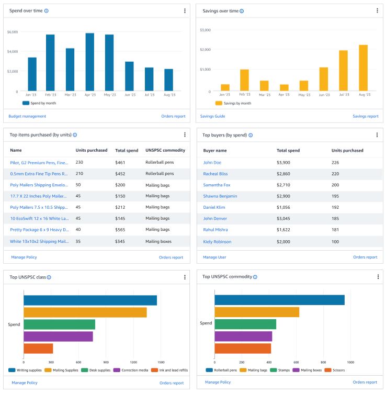Open Pilot, G2 Premium Pens item
Screen dimensions: 386x393
(x=39, y=163)
